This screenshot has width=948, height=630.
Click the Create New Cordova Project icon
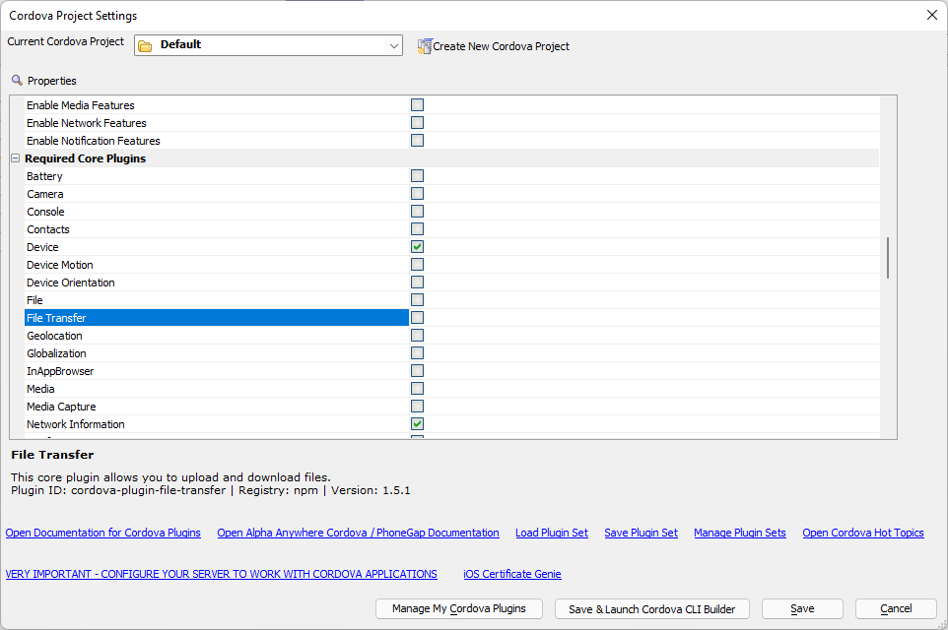pos(425,46)
